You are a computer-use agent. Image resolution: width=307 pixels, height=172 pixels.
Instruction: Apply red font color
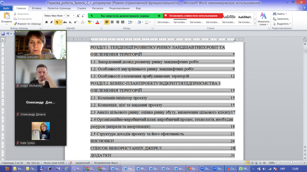[97, 22]
